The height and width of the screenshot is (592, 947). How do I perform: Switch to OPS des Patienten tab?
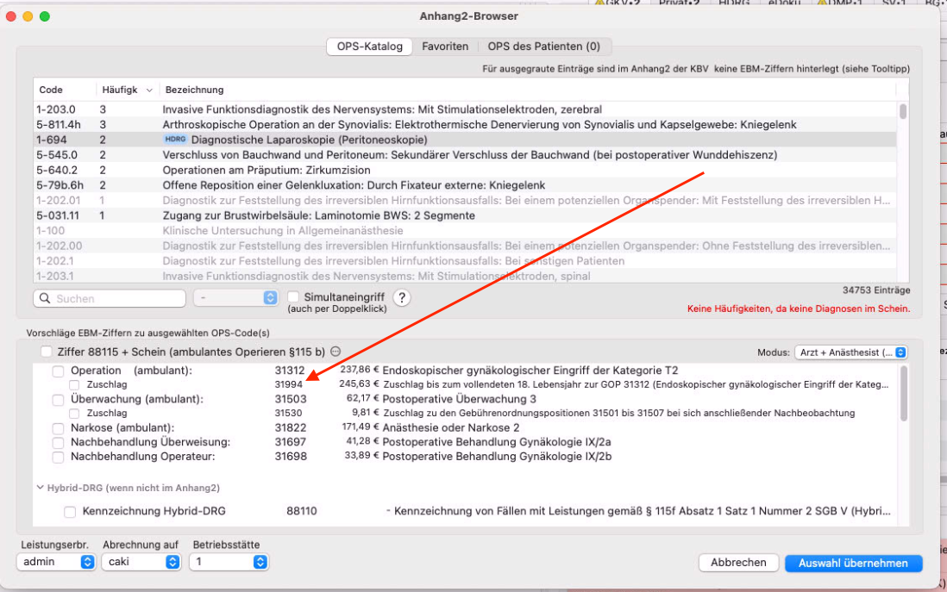543,47
